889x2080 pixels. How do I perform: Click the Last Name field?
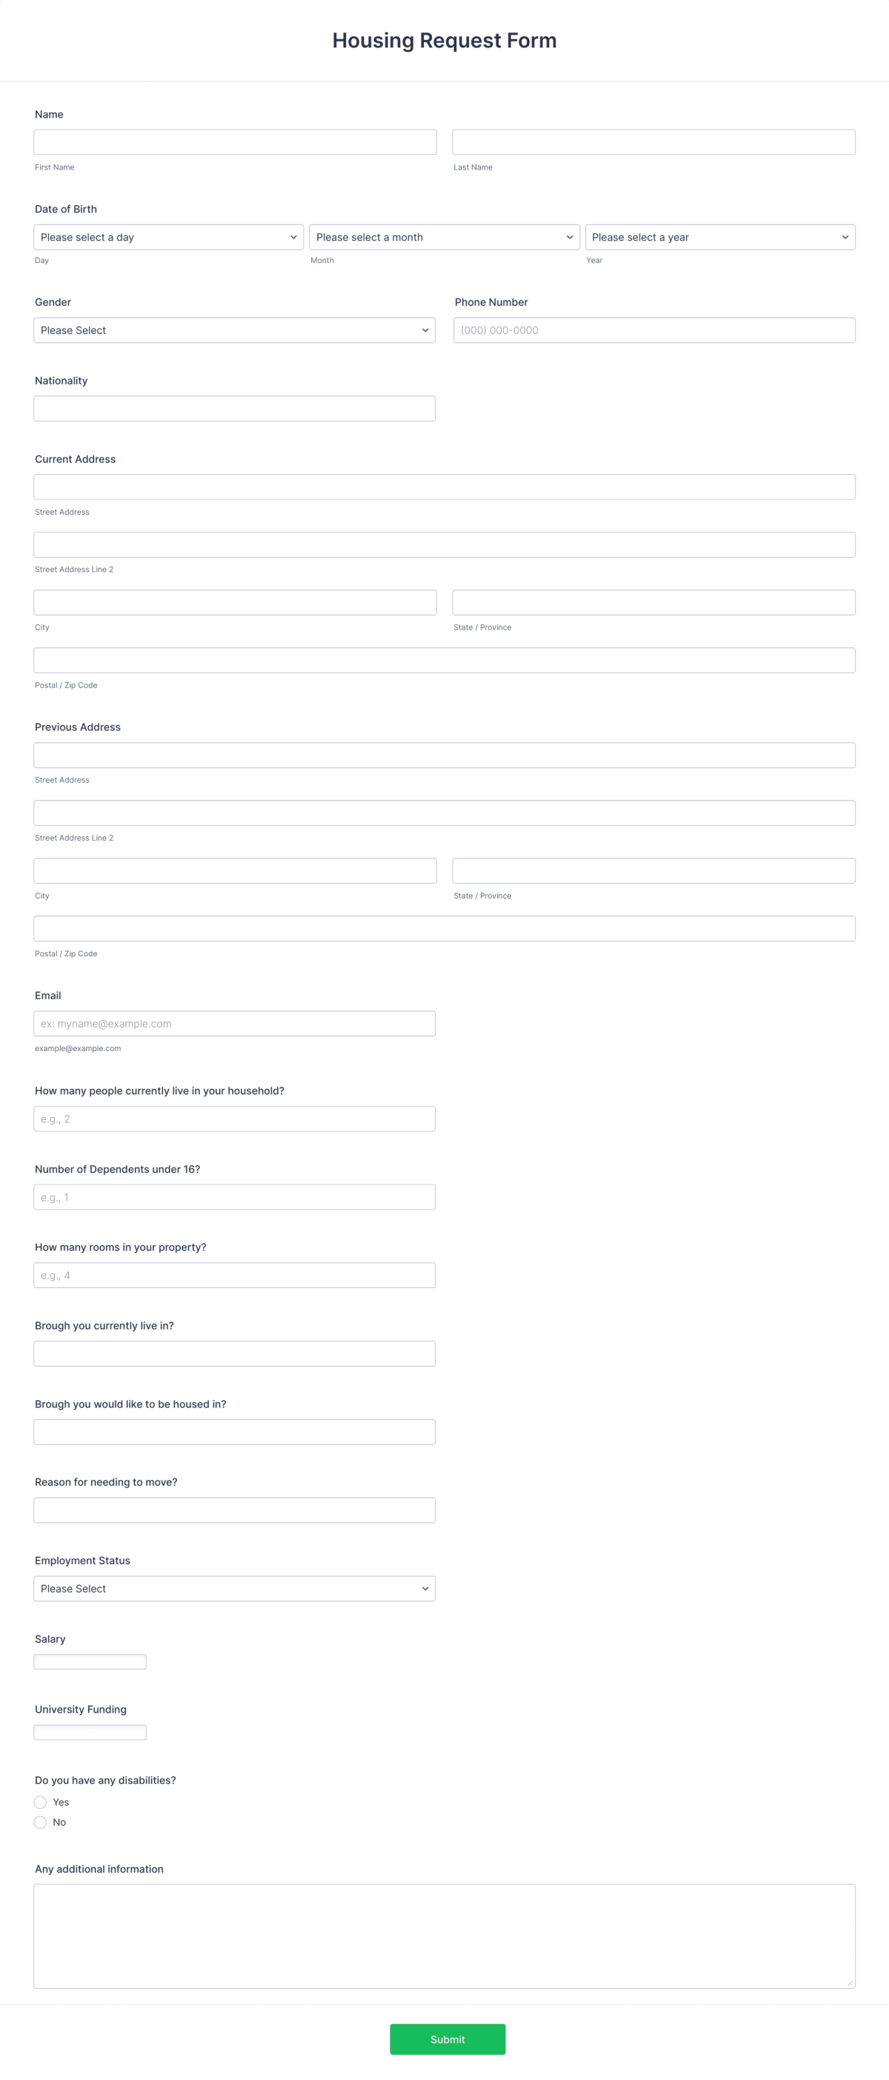click(x=654, y=141)
